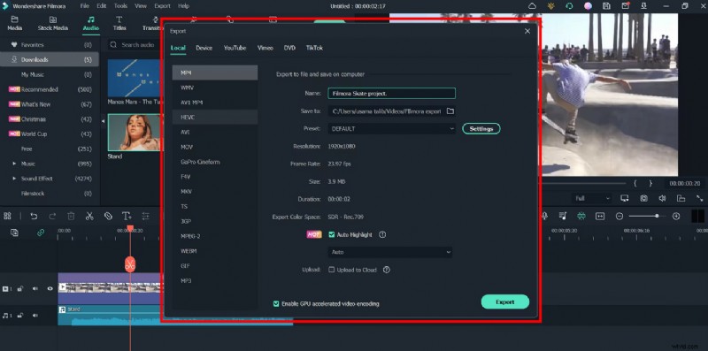Open the audio mixer icon
Image resolution: width=708 pixels, height=351 pixels.
(563, 216)
